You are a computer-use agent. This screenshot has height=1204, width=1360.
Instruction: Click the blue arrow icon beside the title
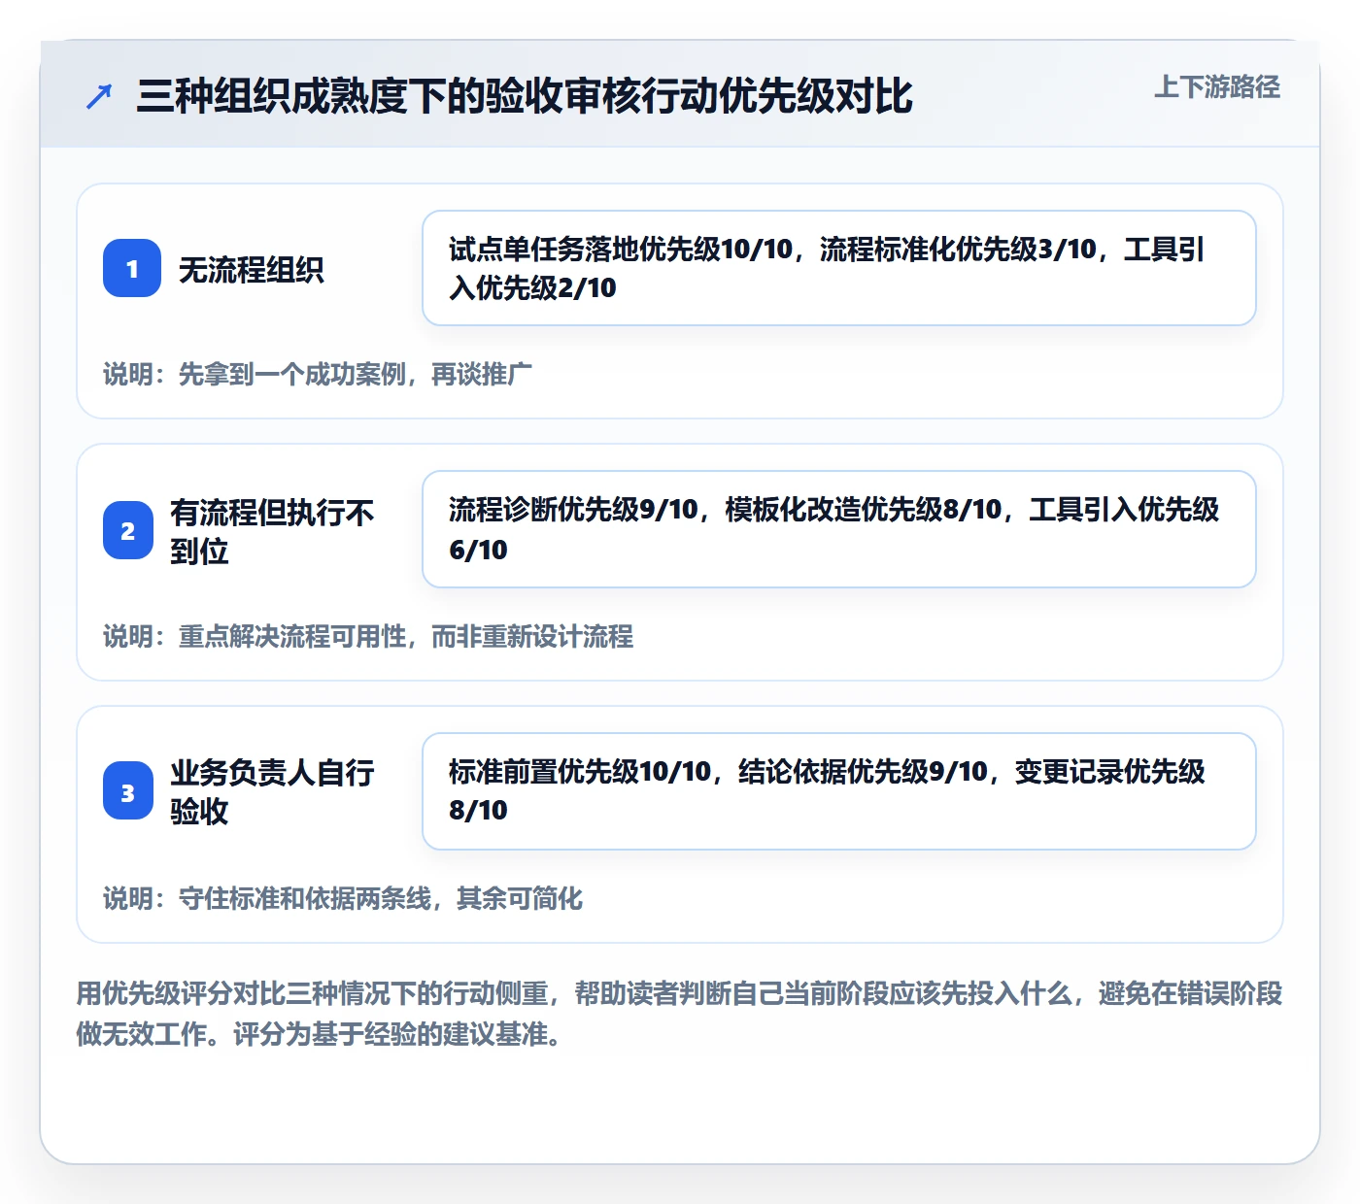99,96
